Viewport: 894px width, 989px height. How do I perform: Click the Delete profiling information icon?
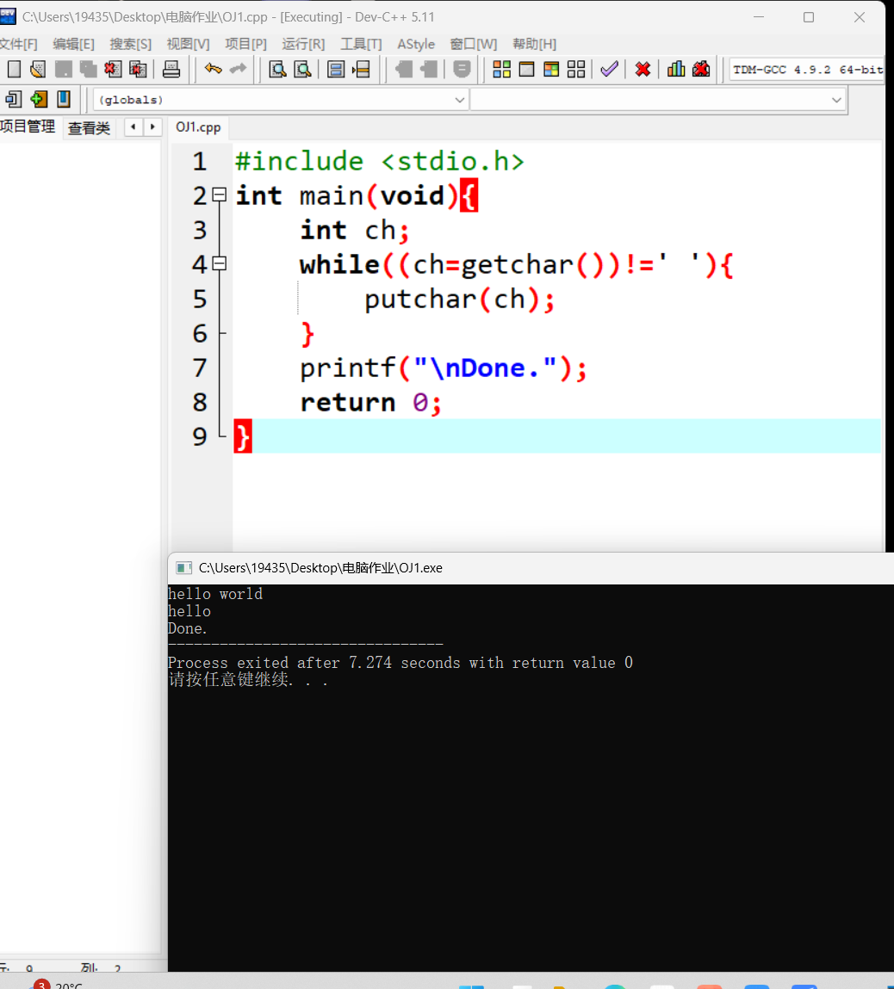pyautogui.click(x=701, y=69)
